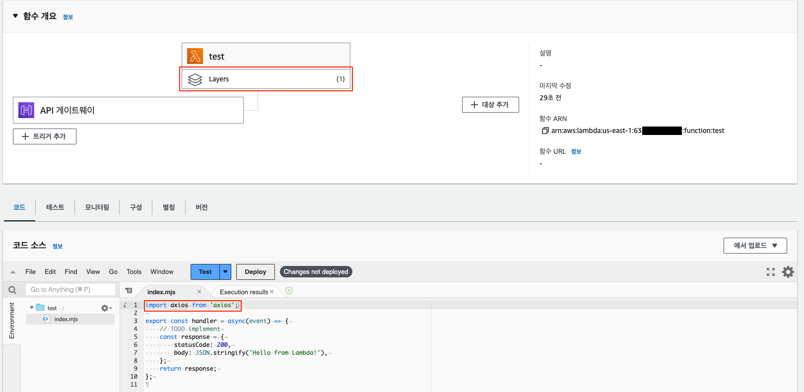Image resolution: width=804 pixels, height=392 pixels.
Task: Click the return response; line
Action: [189, 369]
